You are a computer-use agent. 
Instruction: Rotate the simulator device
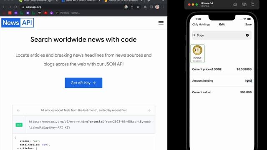coord(253,5)
